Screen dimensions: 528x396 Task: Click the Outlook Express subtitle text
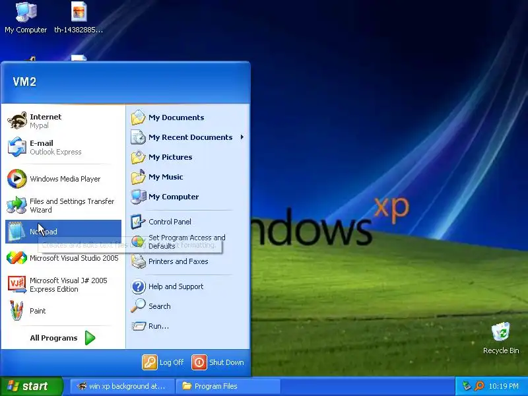pyautogui.click(x=55, y=152)
